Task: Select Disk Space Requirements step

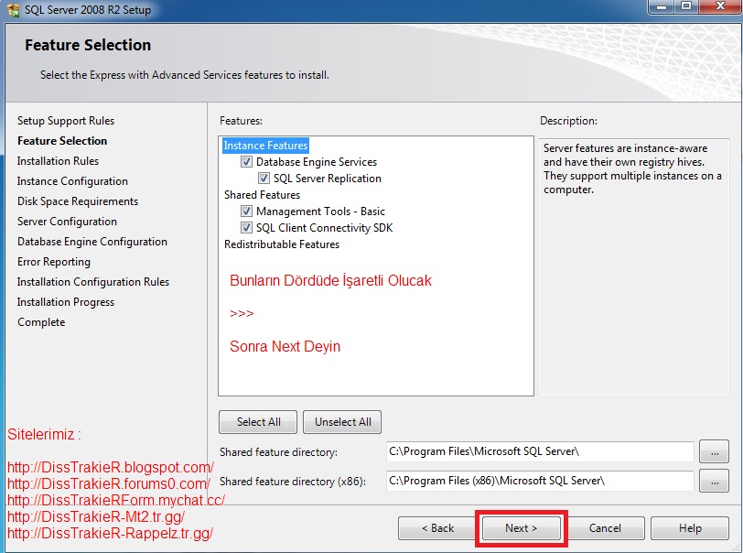Action: (x=78, y=201)
